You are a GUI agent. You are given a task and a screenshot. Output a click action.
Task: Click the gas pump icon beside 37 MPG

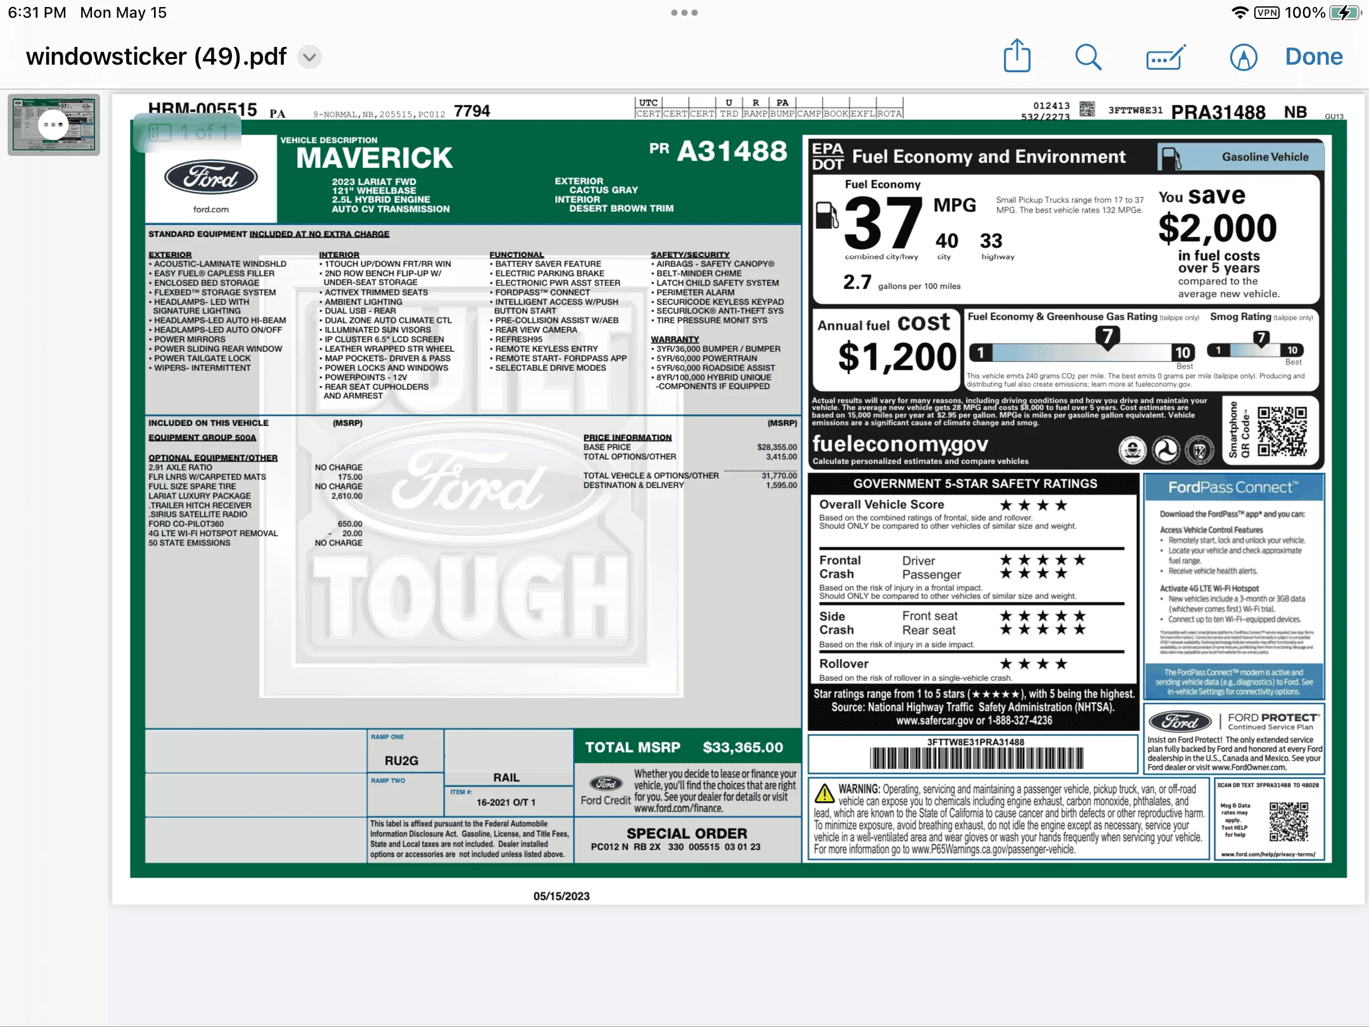point(826,216)
